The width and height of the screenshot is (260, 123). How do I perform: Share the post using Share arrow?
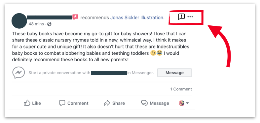[x=114, y=103]
